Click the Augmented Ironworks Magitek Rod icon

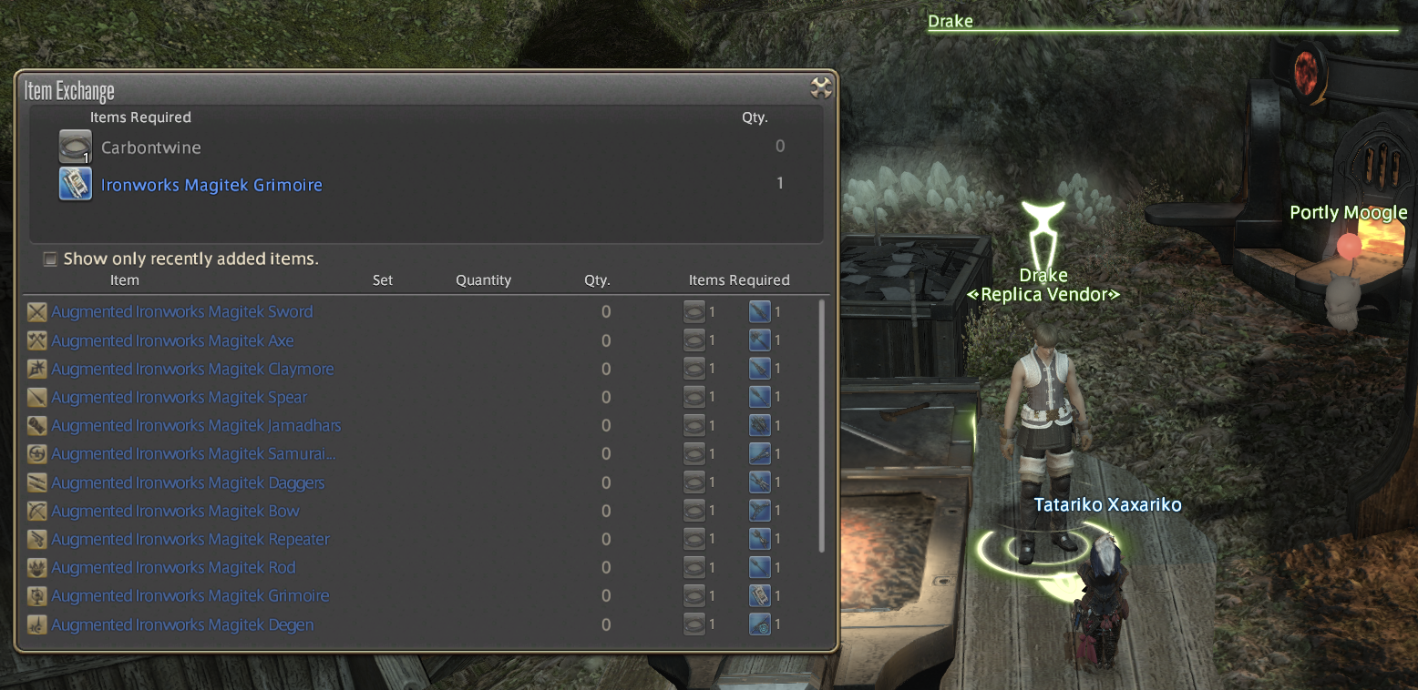pyautogui.click(x=37, y=567)
